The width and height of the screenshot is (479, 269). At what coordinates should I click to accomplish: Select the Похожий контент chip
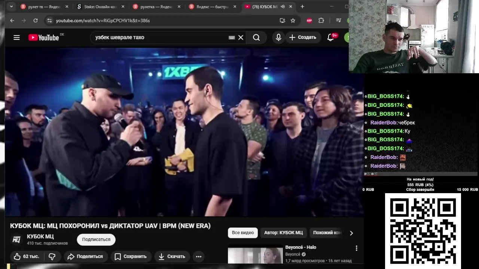click(x=327, y=232)
